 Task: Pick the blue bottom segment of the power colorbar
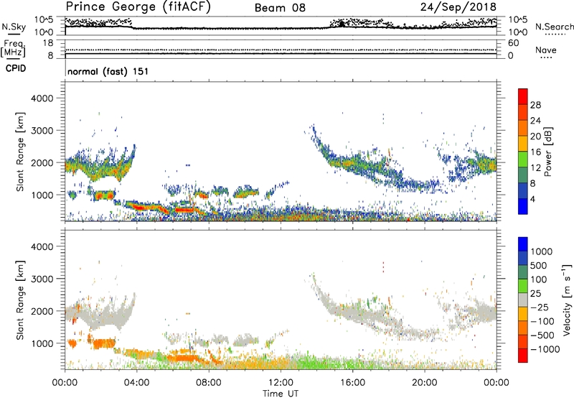pyautogui.click(x=523, y=207)
